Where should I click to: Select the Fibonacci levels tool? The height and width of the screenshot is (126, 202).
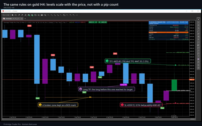(198, 53)
